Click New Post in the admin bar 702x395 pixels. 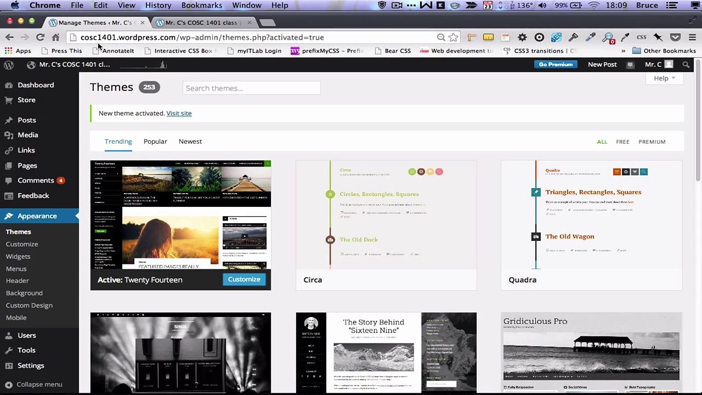click(x=602, y=64)
